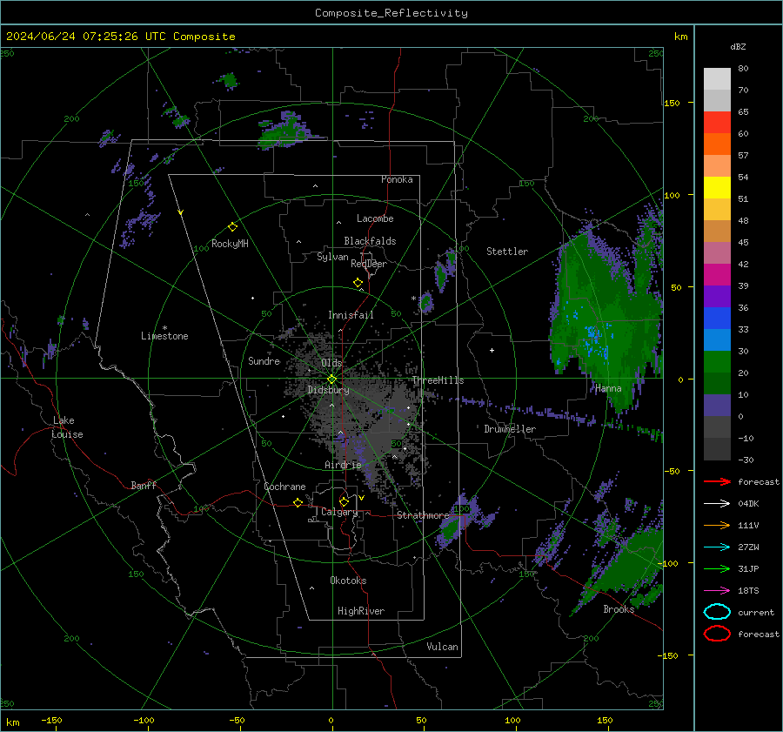Click the Stettler label
This screenshot has width=783, height=732.
[507, 252]
